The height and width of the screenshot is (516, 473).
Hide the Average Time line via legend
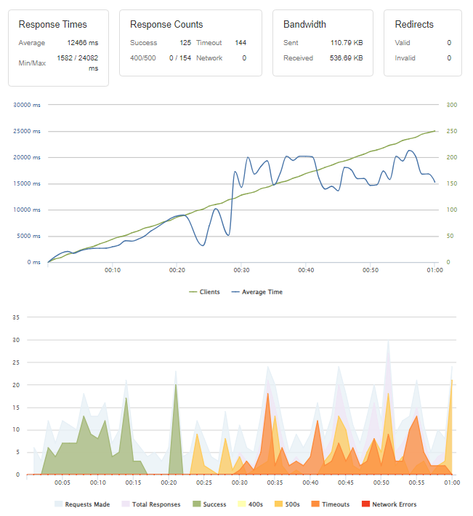click(256, 292)
